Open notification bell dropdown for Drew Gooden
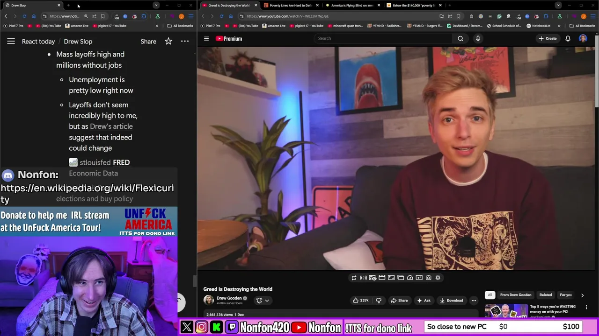599x336 pixels. [x=263, y=301]
